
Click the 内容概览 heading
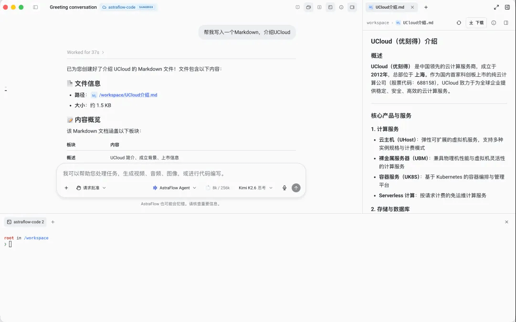tap(87, 120)
